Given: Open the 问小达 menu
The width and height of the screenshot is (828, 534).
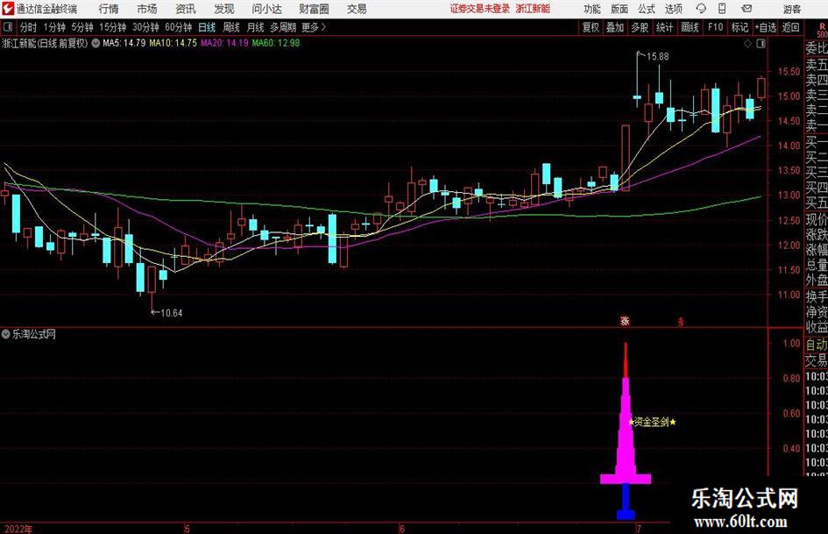Looking at the screenshot, I should [x=266, y=9].
